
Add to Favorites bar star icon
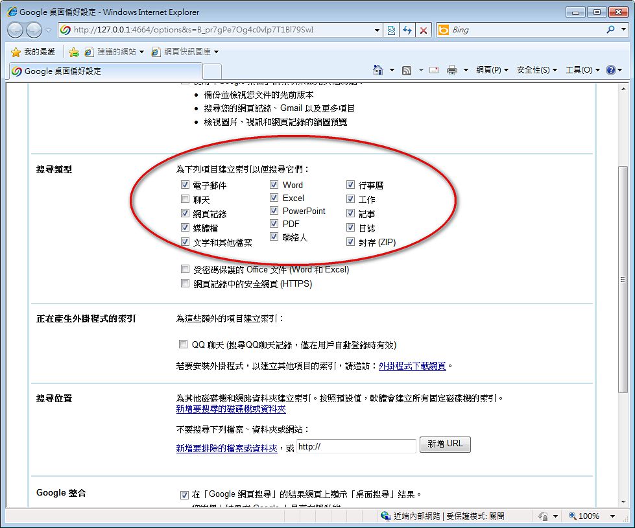[74, 53]
